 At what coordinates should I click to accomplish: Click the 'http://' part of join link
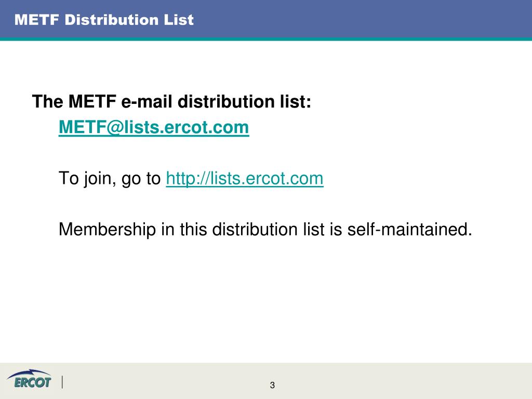tap(185, 179)
